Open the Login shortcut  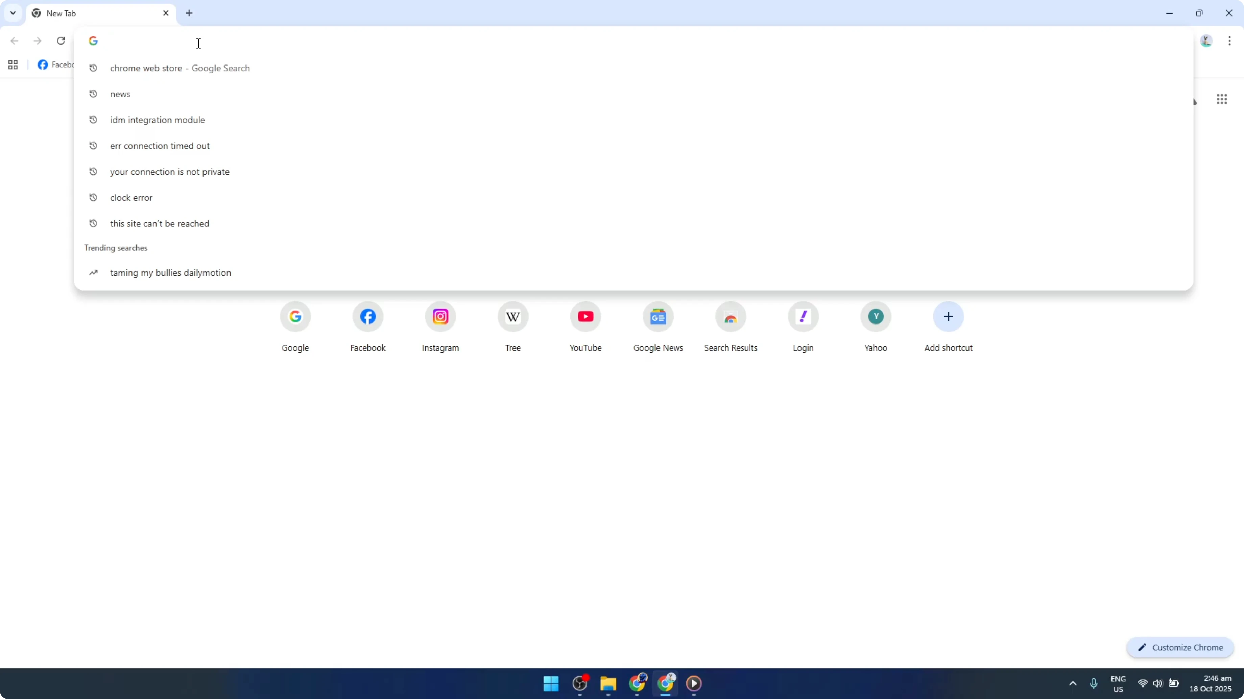pyautogui.click(x=803, y=316)
